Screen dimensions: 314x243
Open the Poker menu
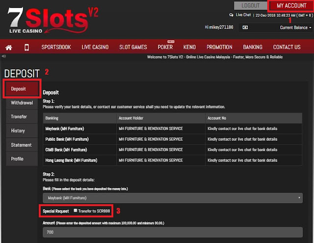pyautogui.click(x=165, y=47)
